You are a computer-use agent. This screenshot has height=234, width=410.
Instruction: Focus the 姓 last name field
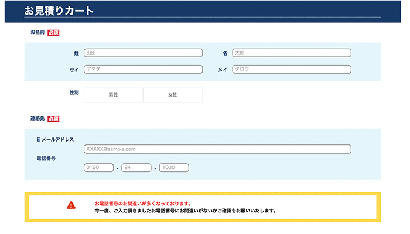coord(143,53)
